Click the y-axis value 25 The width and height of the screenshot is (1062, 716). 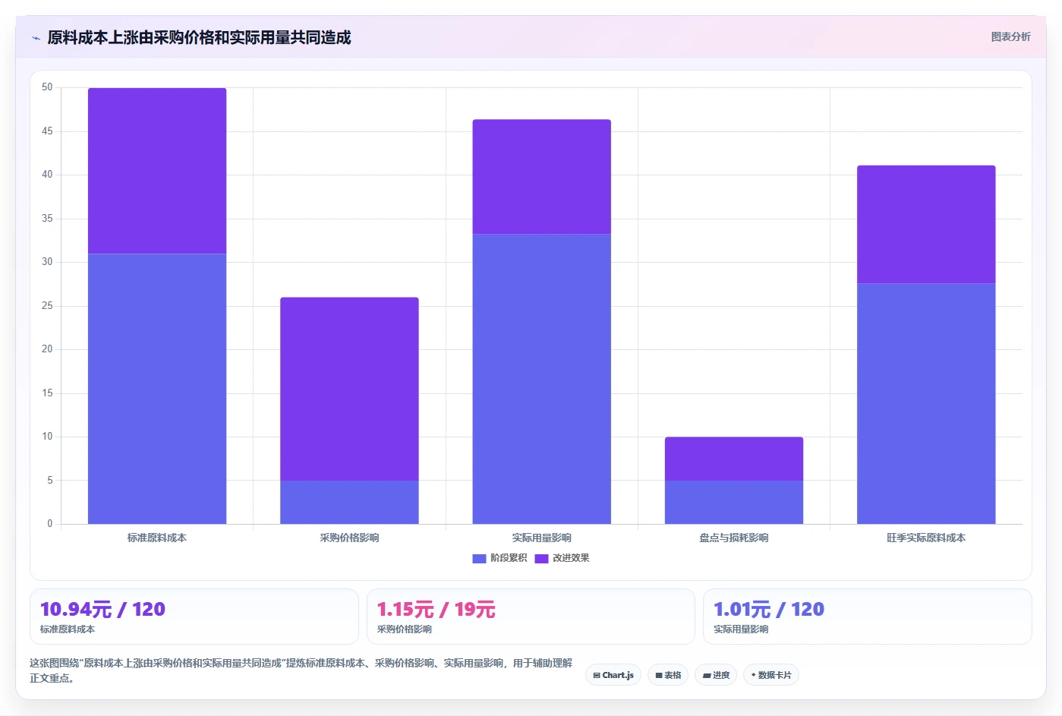(47, 306)
